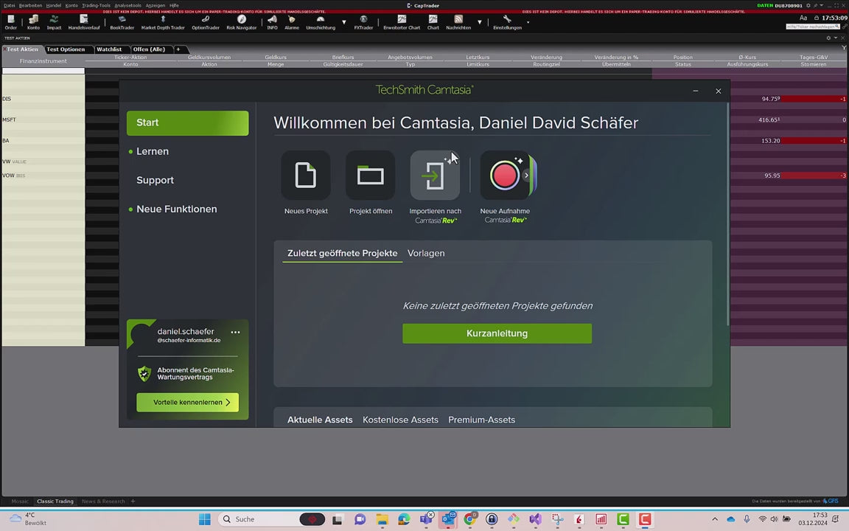The width and height of the screenshot is (849, 531).
Task: Launch OptionTrader from the toolbar
Action: click(205, 22)
